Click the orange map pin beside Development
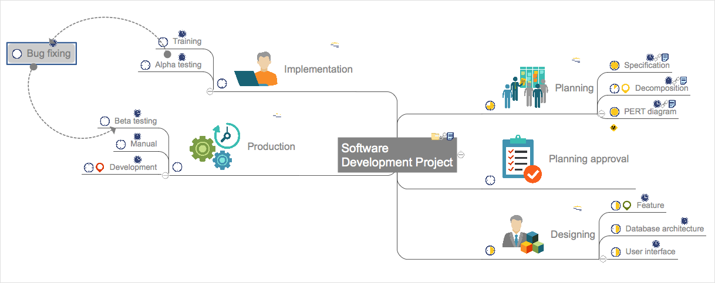Screen dimensions: 715x283 pos(100,168)
